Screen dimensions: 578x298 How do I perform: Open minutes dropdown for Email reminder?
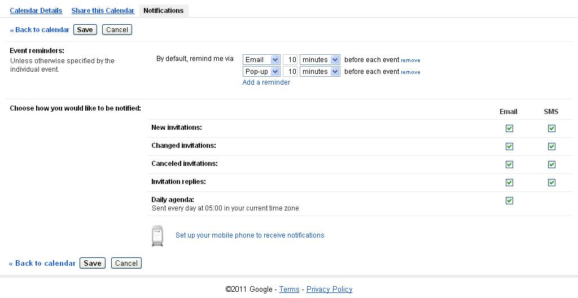[319, 60]
